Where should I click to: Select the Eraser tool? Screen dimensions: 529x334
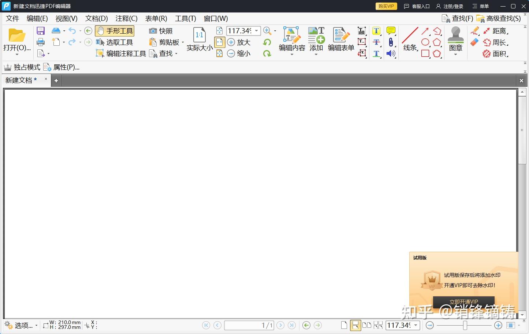coord(474,42)
